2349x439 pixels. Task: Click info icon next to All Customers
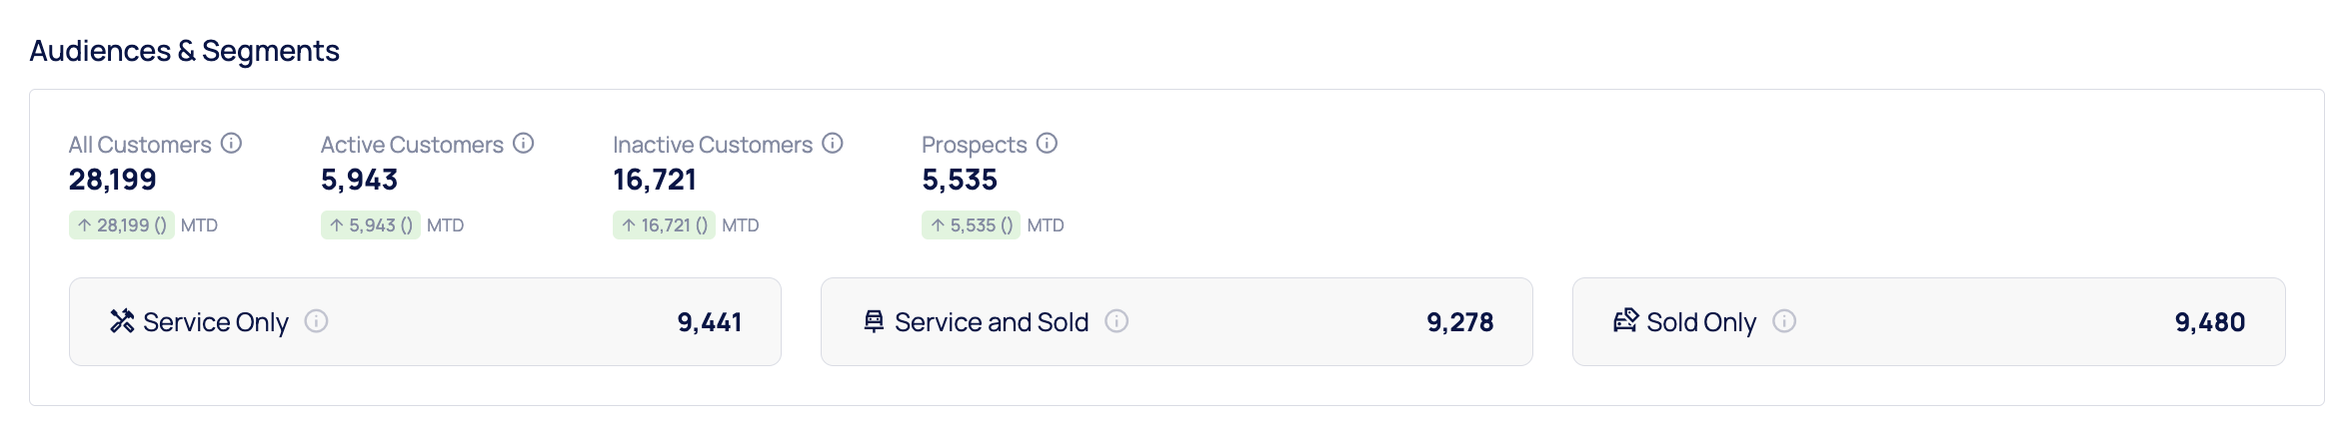pos(231,144)
